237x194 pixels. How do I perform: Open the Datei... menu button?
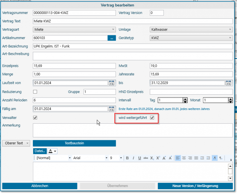pos(40,151)
